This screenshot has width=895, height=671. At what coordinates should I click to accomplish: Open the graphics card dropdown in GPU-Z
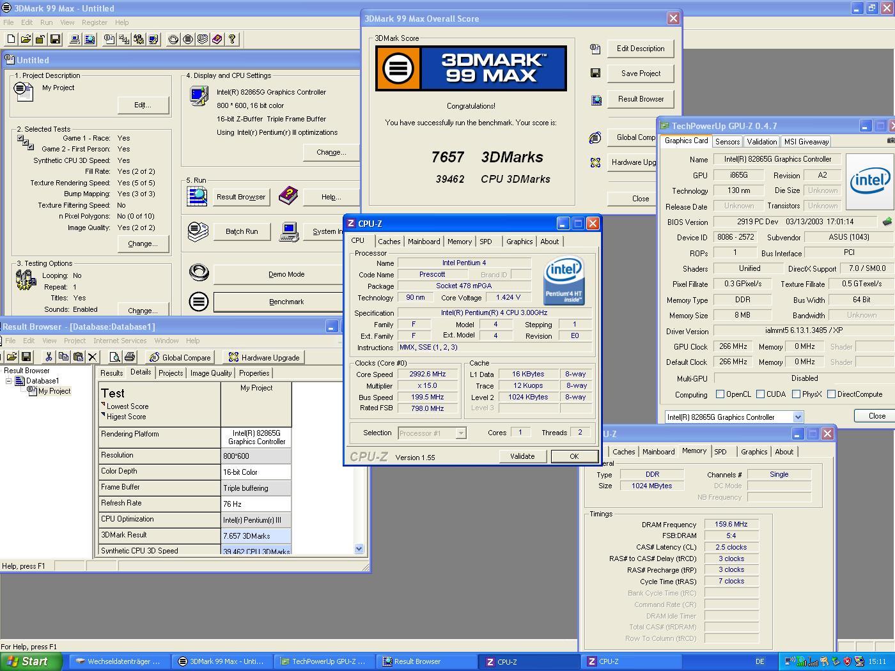pyautogui.click(x=798, y=417)
